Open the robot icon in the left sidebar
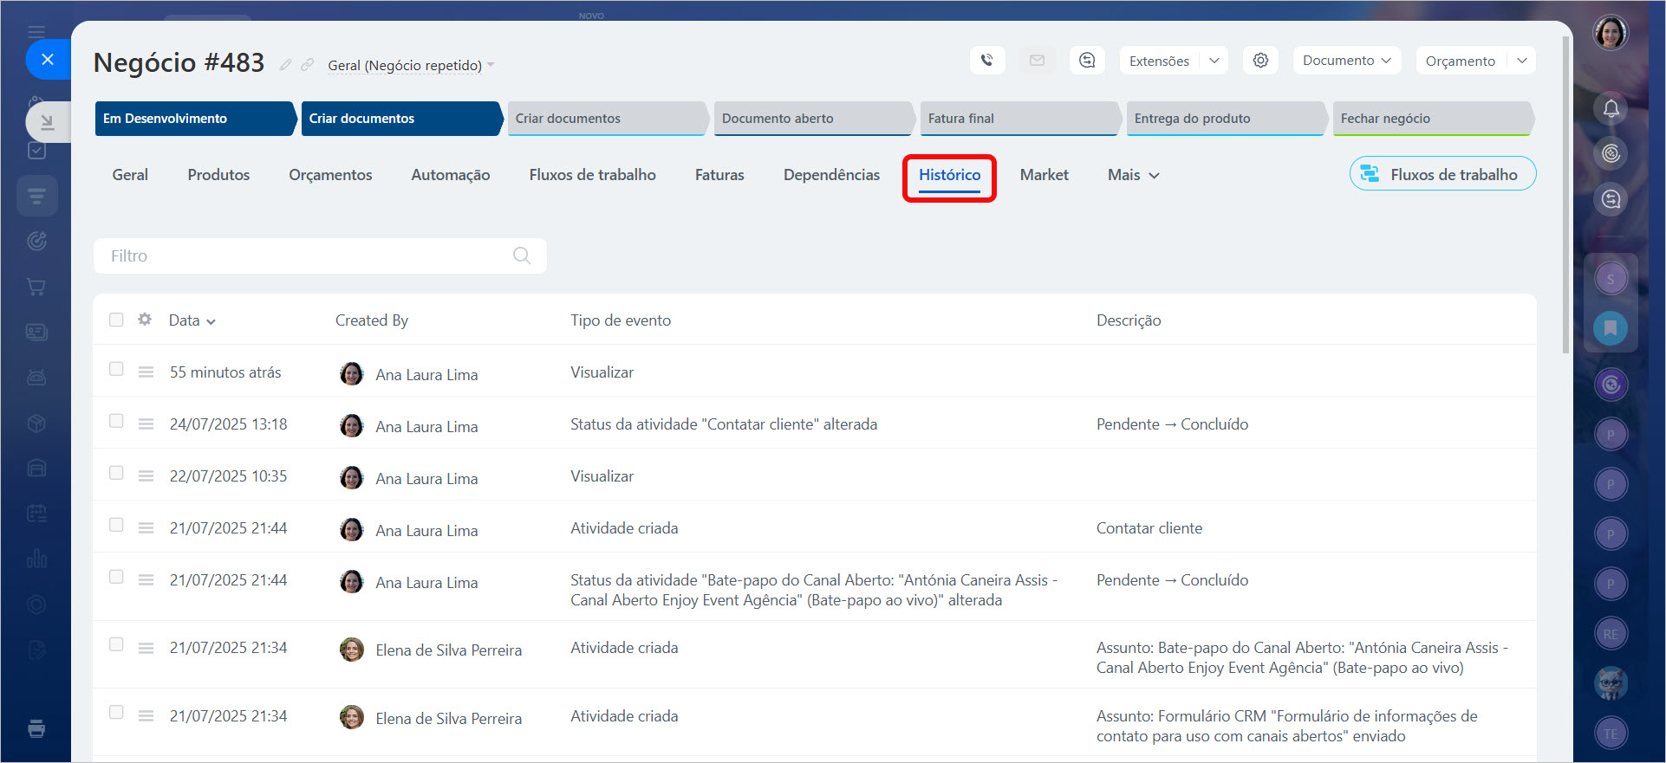The width and height of the screenshot is (1666, 763). point(36,378)
